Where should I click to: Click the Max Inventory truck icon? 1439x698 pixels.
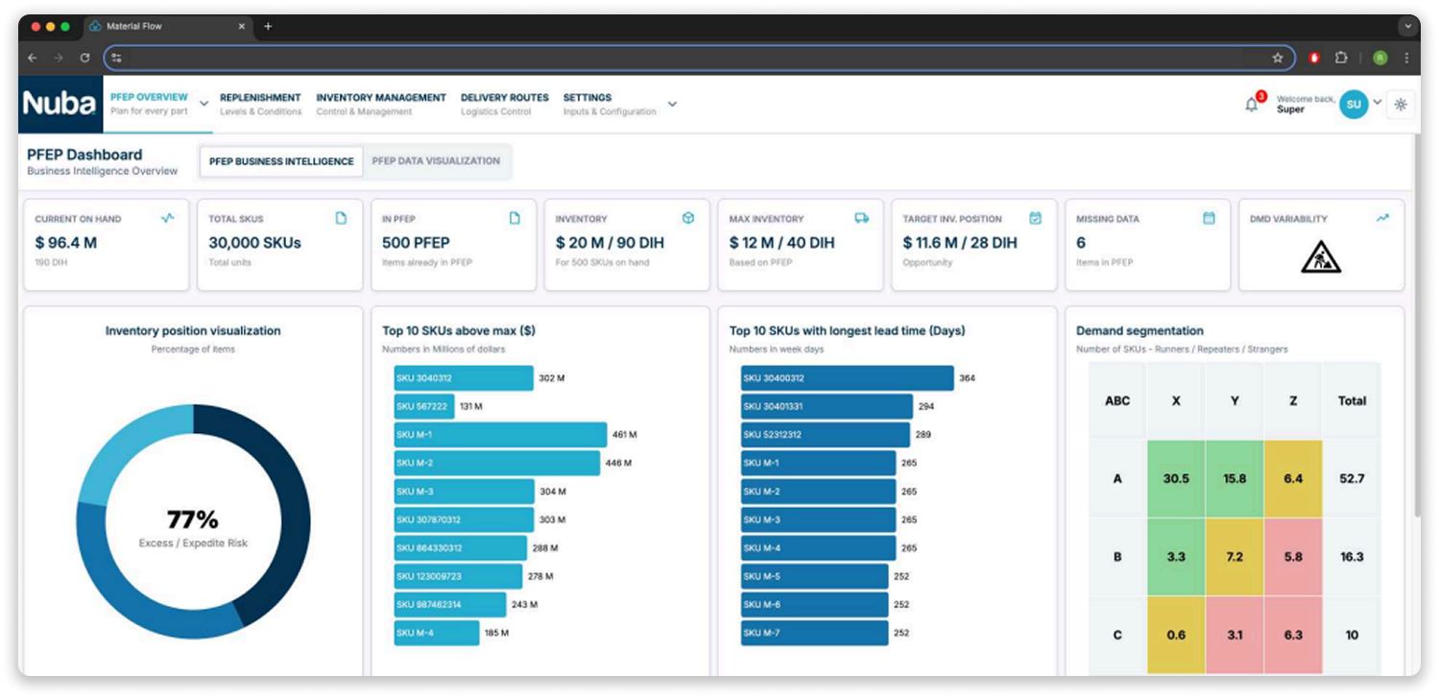[861, 218]
